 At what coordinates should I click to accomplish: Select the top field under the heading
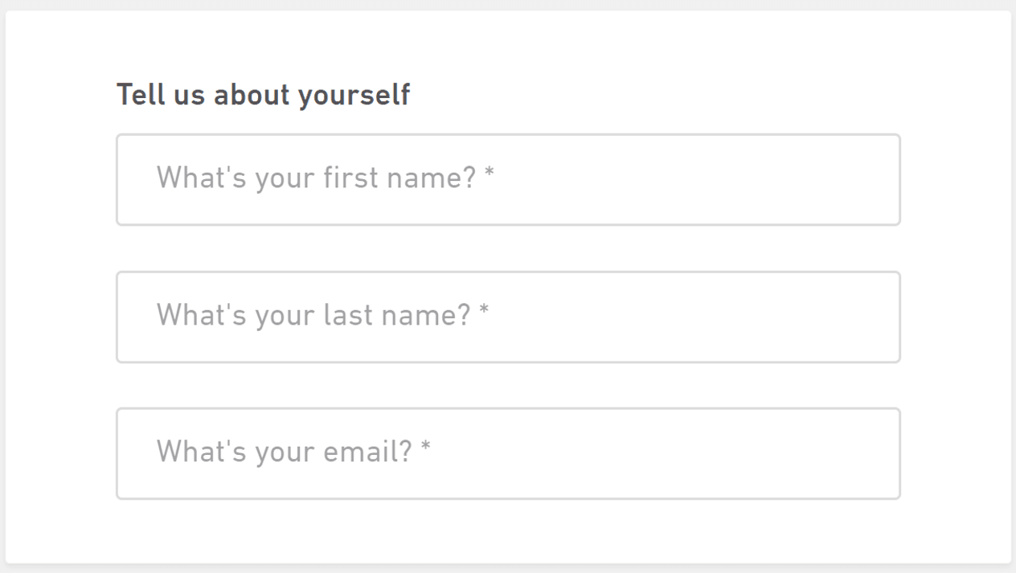pos(508,180)
